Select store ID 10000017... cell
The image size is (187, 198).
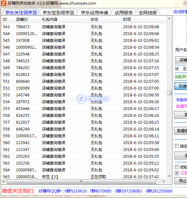click(x=27, y=136)
